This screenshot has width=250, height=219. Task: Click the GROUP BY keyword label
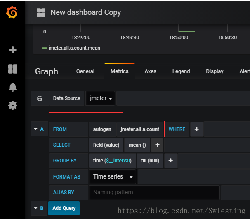pyautogui.click(x=65, y=161)
